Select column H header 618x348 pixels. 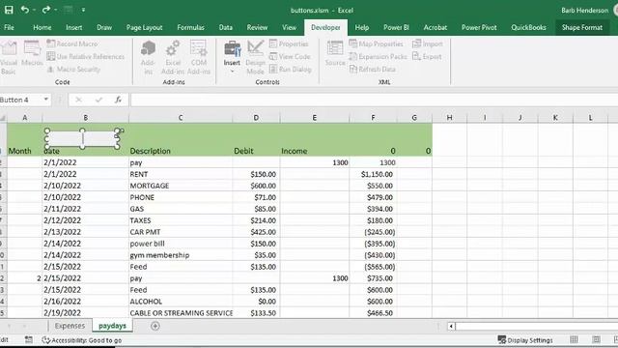(449, 118)
